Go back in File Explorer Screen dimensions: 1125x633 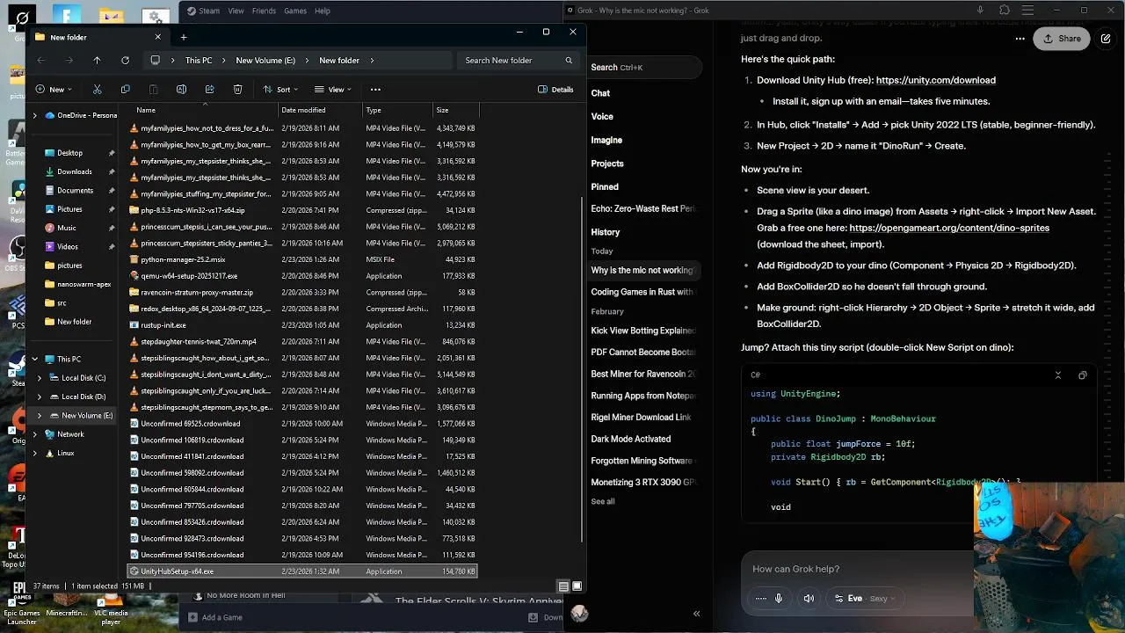pyautogui.click(x=40, y=61)
